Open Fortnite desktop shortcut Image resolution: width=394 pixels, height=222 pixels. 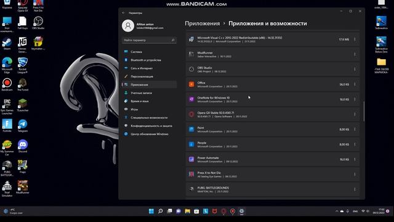(7, 126)
